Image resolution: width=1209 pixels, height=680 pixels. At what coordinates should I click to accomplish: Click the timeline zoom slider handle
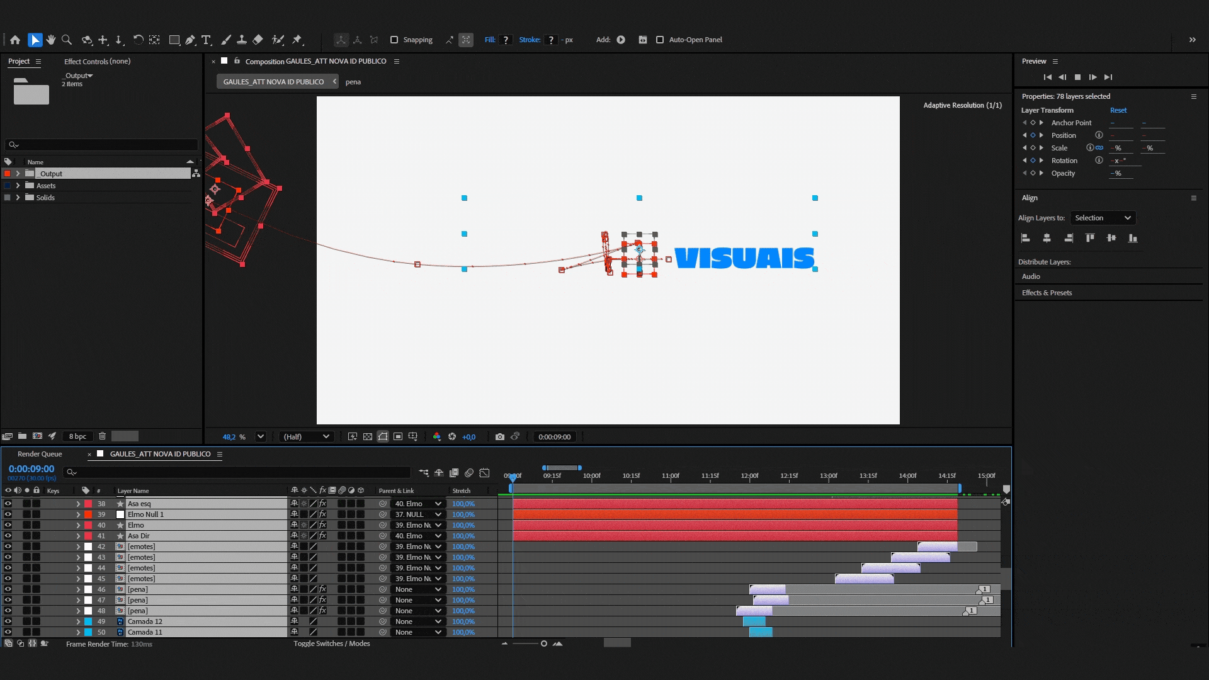pyautogui.click(x=544, y=643)
